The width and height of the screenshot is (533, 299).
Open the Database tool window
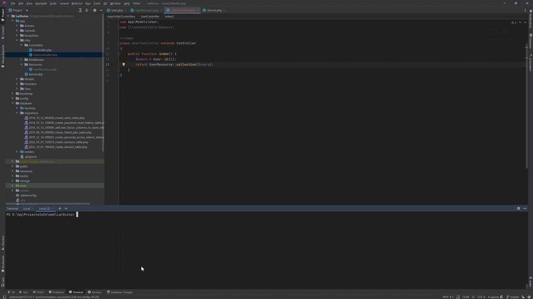531,41
